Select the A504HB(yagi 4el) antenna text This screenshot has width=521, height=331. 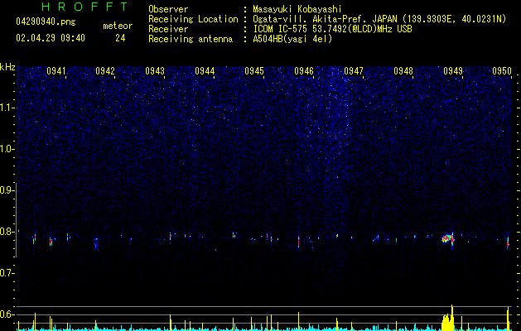coord(292,39)
